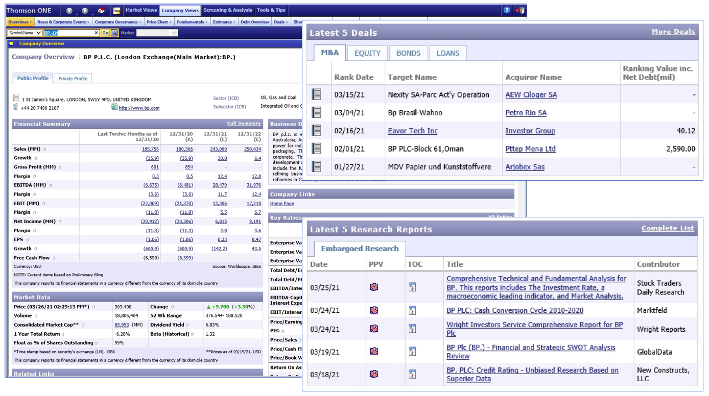Open document icon for Eavor Tech deal
The width and height of the screenshot is (709, 396).
317,131
